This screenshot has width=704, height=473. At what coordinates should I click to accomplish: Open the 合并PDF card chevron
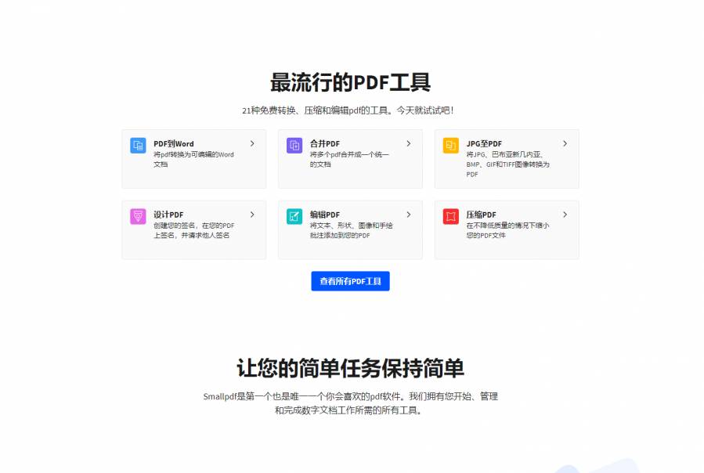[x=409, y=144]
